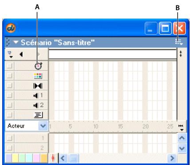The height and width of the screenshot is (165, 190).
Task: Toggle visibility of sprite channel 1
Action: tap(10, 138)
